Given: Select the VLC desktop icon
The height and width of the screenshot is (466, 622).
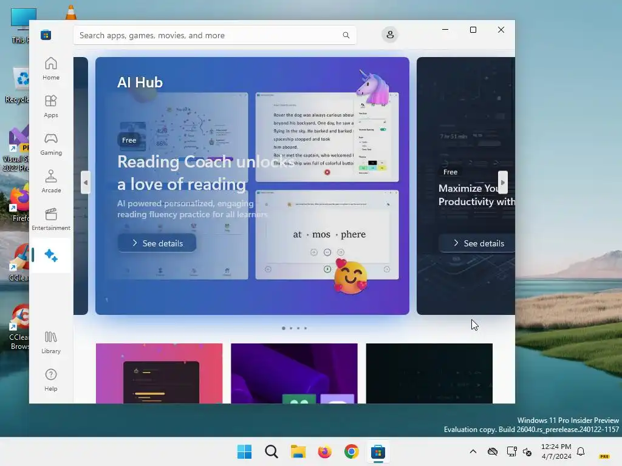Looking at the screenshot, I should click(x=71, y=13).
